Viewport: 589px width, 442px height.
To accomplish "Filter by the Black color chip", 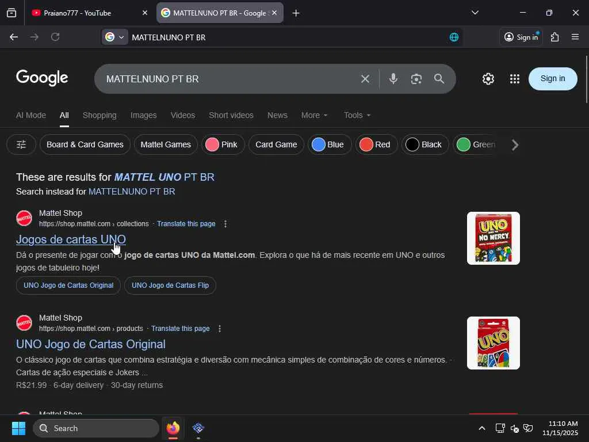I will pos(425,144).
